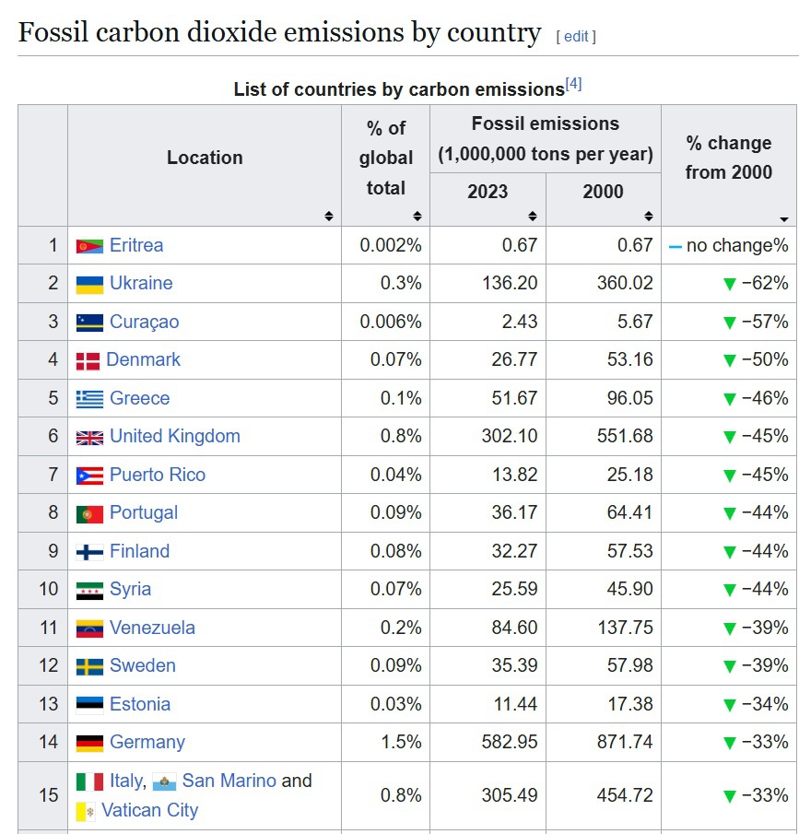Go to the Venezuela article
Image resolution: width=799 pixels, height=834 pixels.
pos(152,628)
